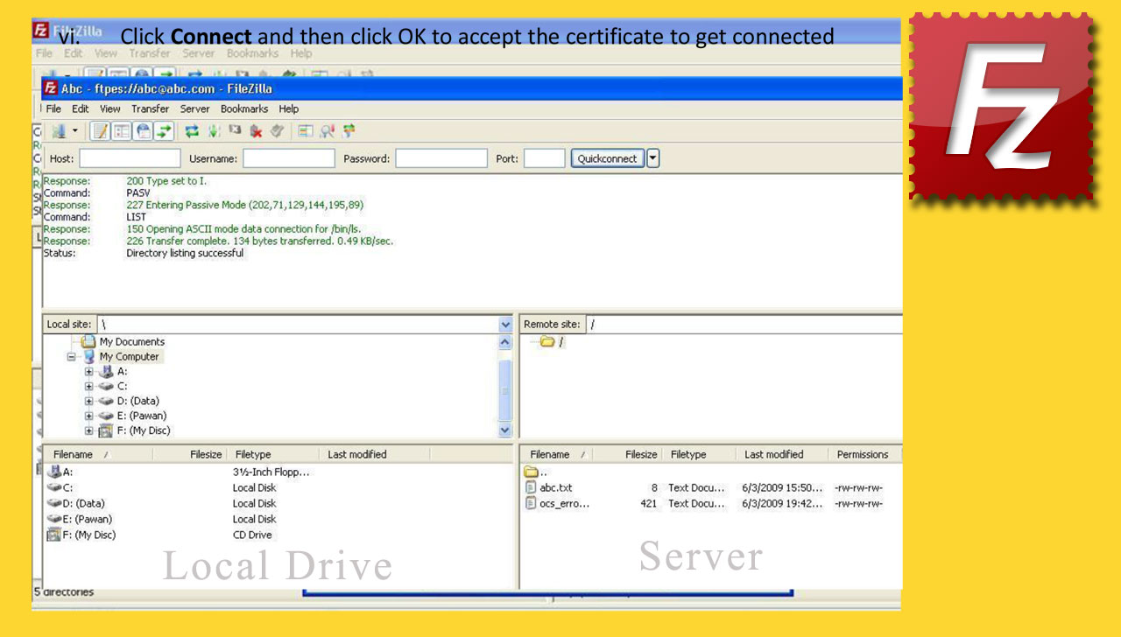
Task: Sort local files by Filename column
Action: [x=98, y=455]
